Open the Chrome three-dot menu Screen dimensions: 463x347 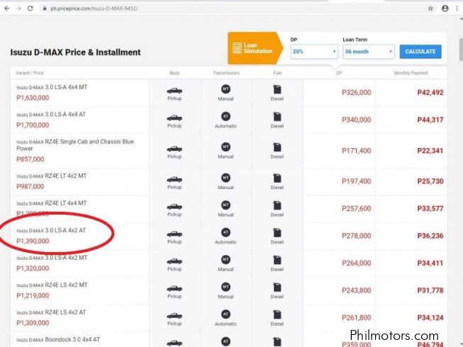[457, 8]
